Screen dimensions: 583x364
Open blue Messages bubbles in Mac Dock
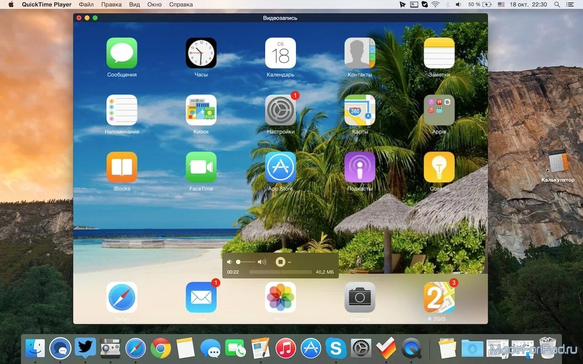[210, 349]
